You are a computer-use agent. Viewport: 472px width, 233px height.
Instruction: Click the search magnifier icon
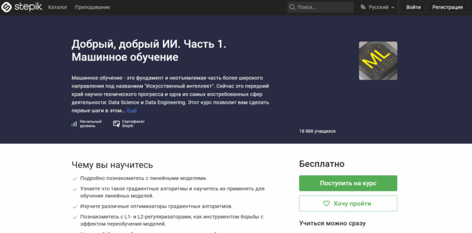(292, 7)
